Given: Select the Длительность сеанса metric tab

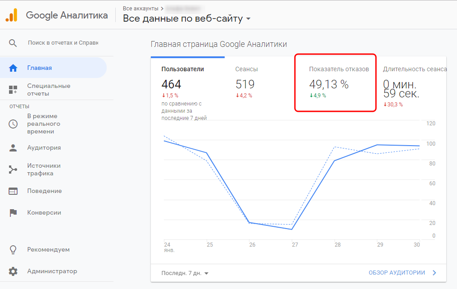Looking at the screenshot, I should coord(414,69).
